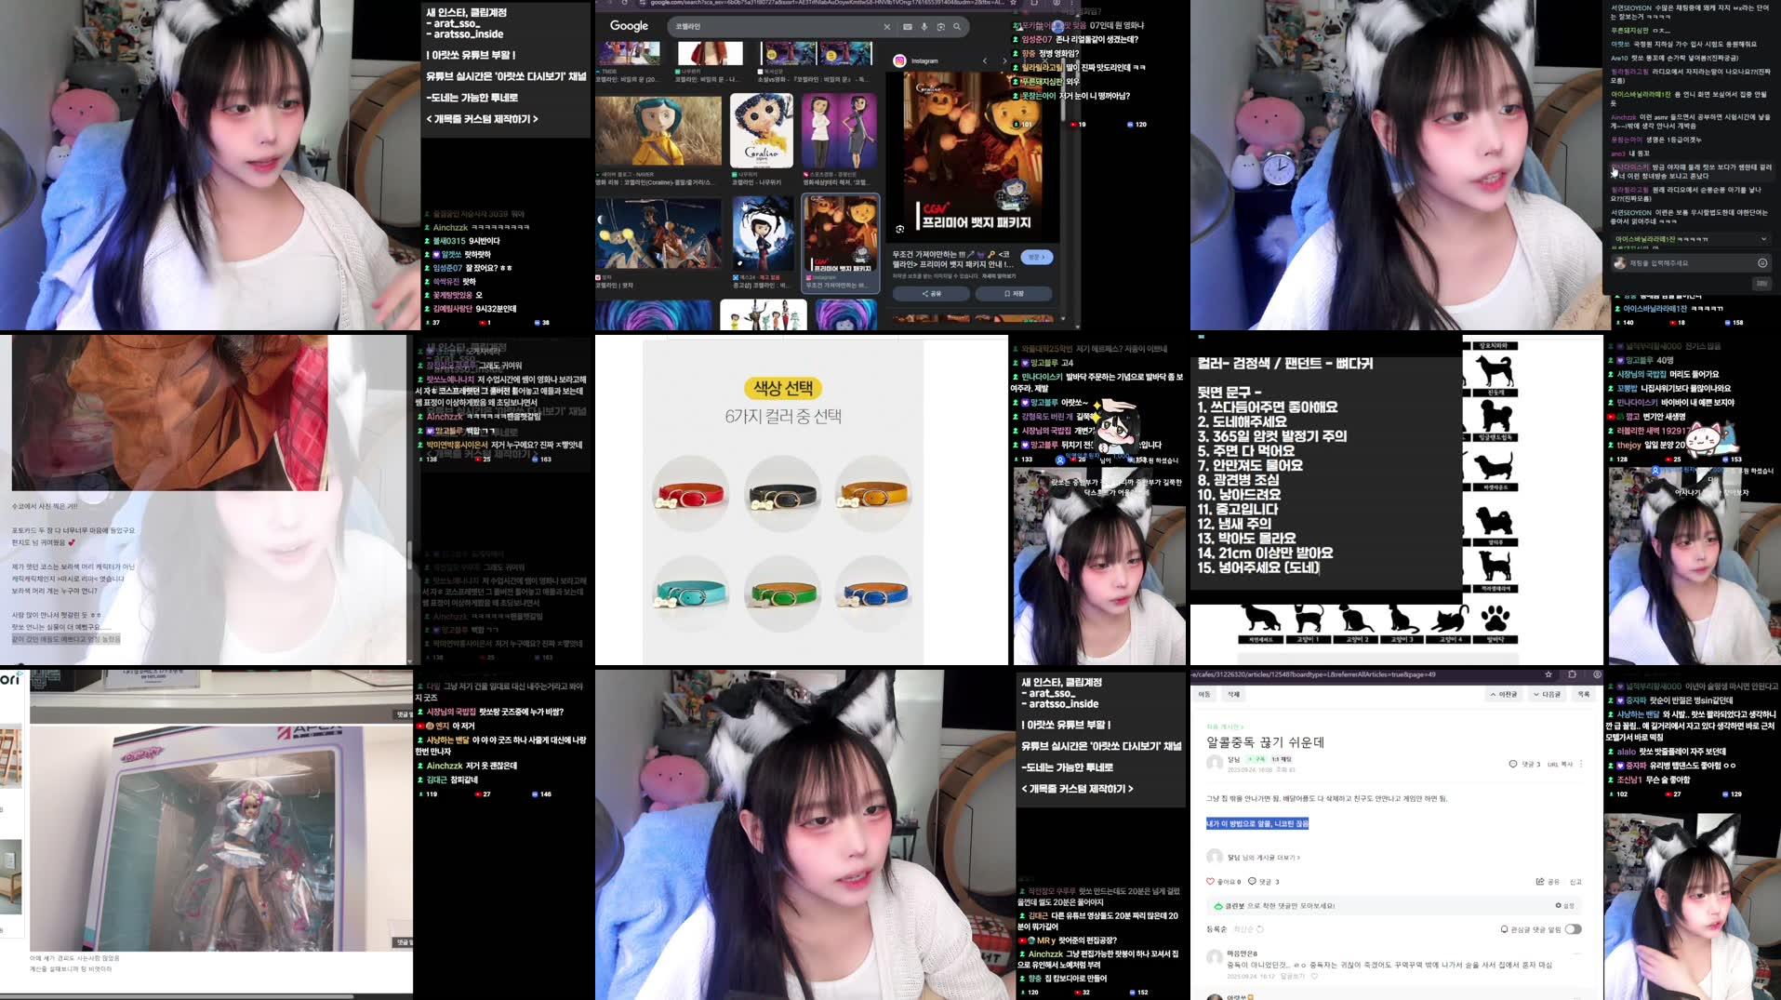Clear the 코랠라인 search query with the X icon
The image size is (1781, 1000).
pyautogui.click(x=887, y=26)
